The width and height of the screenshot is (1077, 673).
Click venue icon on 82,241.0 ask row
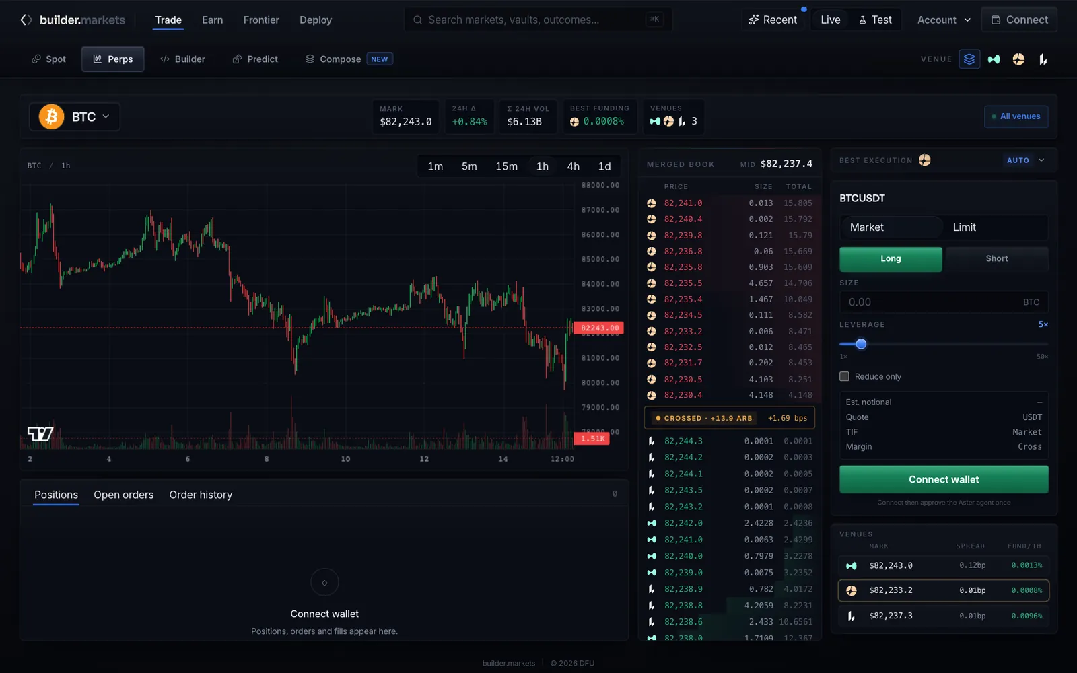click(x=652, y=203)
